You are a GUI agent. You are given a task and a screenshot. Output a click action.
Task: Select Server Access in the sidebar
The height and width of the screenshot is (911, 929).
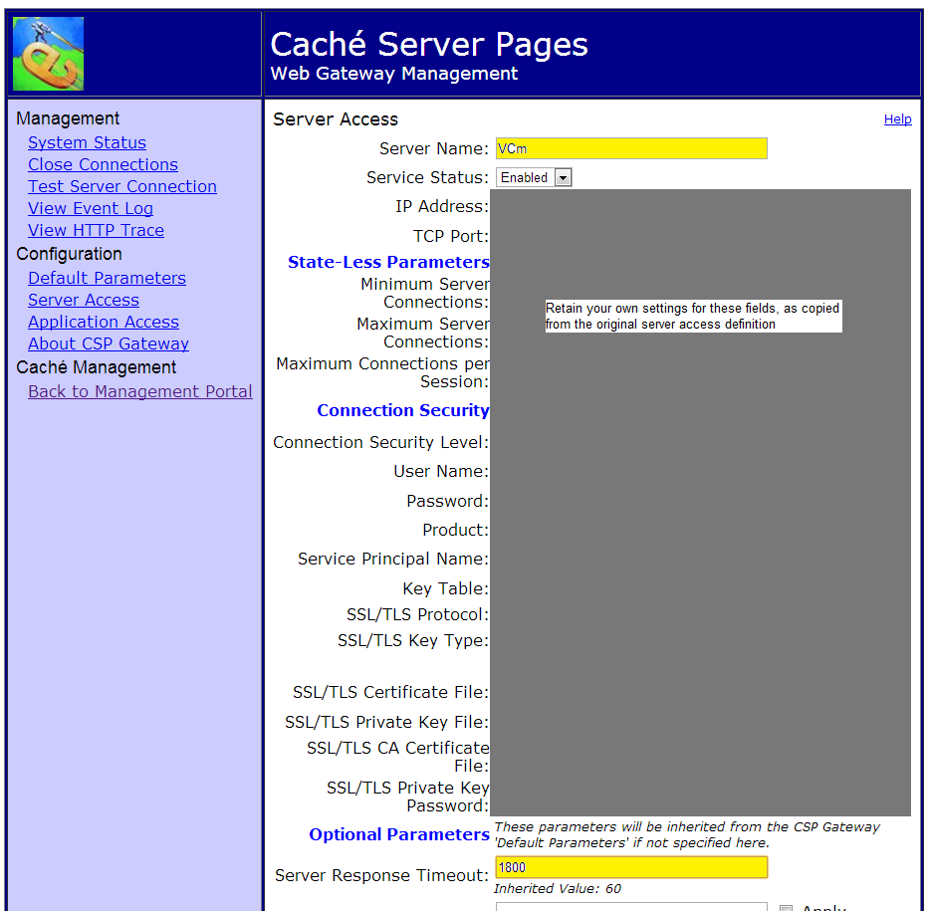coord(84,300)
